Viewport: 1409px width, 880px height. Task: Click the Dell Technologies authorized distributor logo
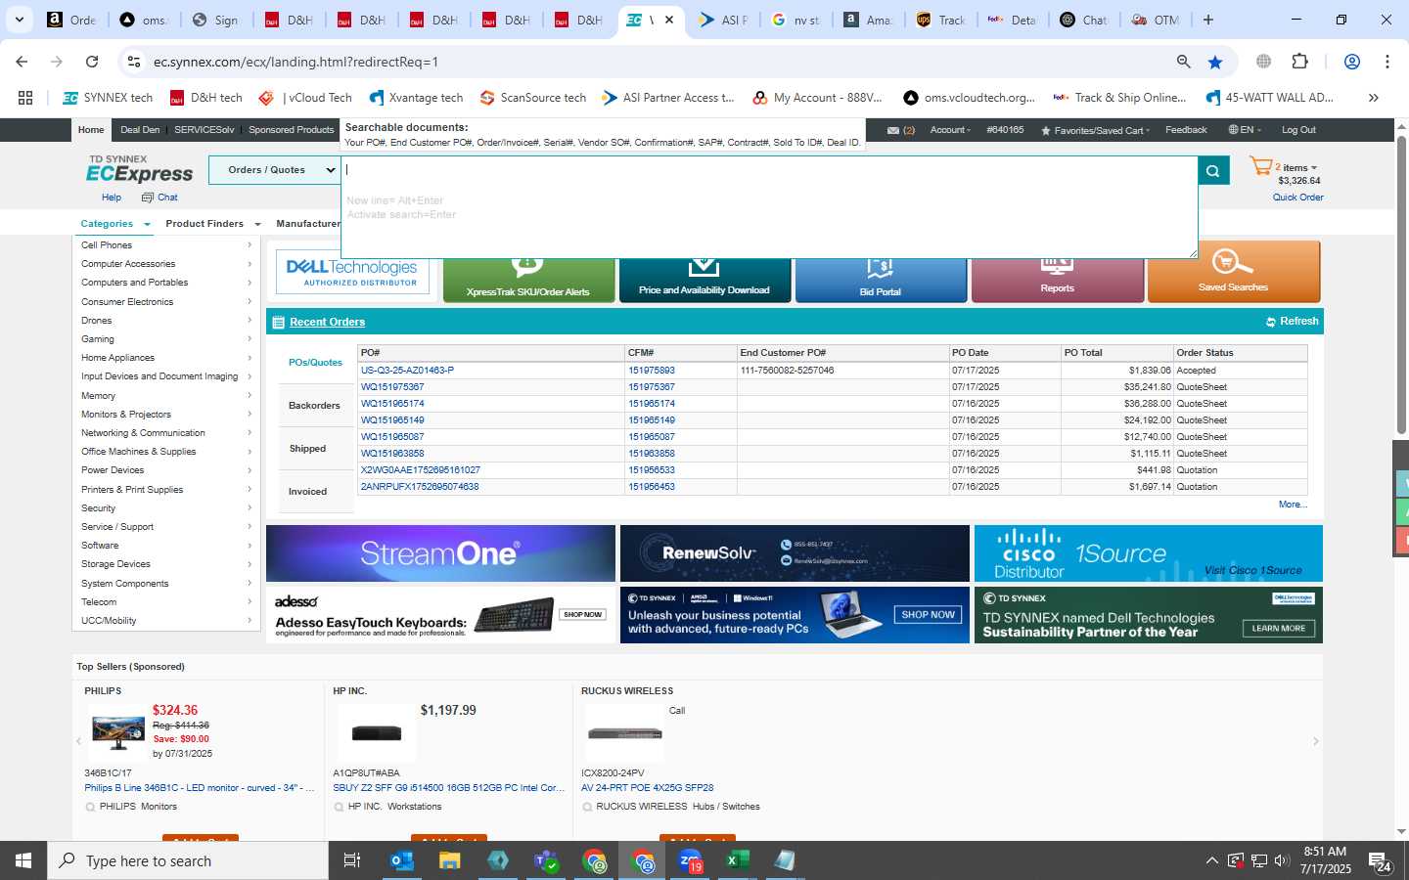click(x=353, y=272)
